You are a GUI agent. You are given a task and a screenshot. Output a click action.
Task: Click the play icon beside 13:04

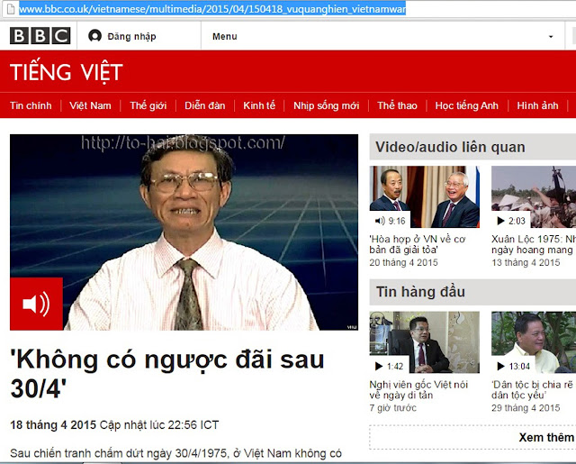click(500, 366)
